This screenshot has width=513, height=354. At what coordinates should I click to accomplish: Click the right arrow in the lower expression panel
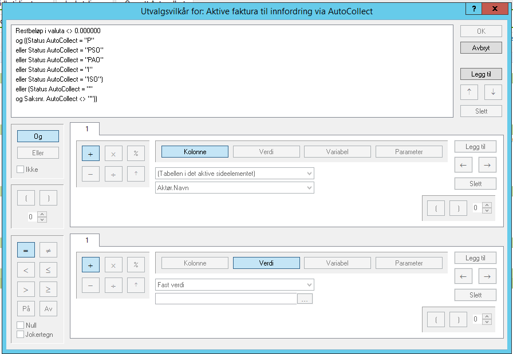coord(487,276)
